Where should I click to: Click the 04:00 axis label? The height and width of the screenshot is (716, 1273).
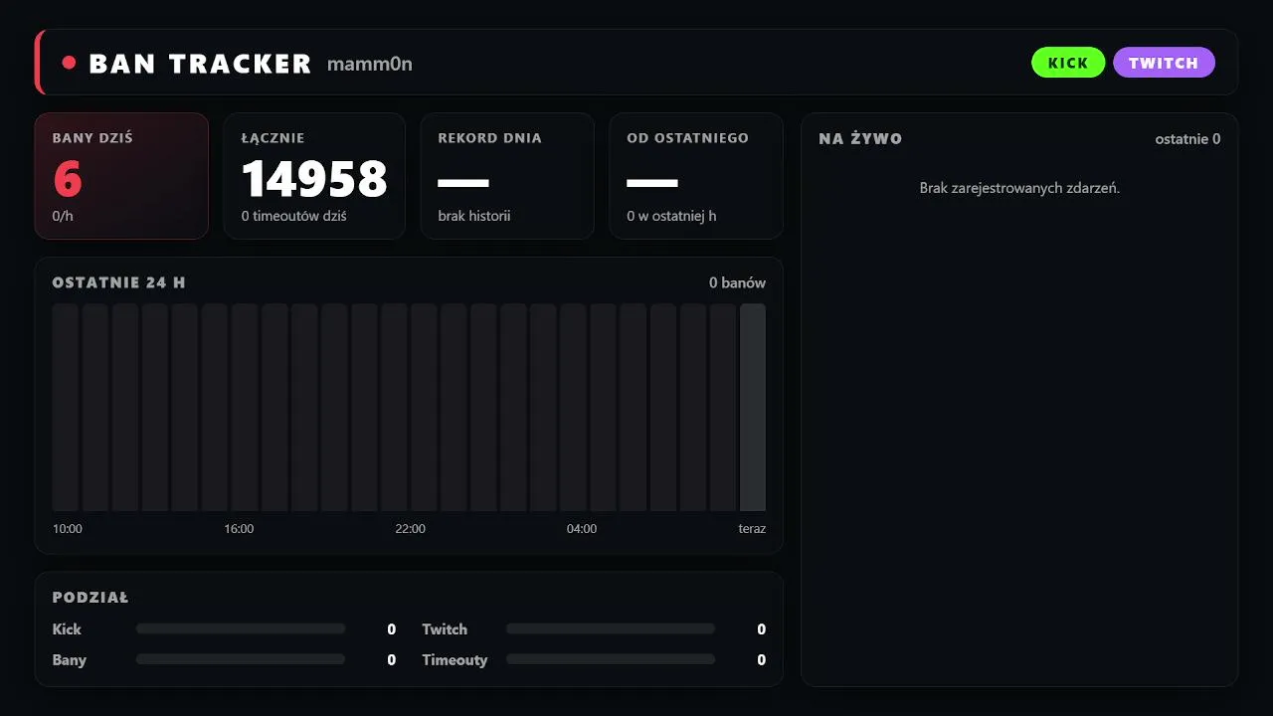[582, 529]
